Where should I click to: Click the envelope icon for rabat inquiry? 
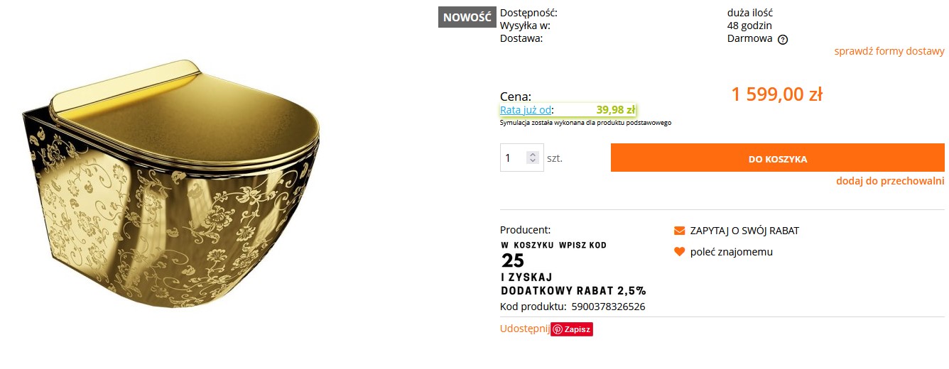[679, 231]
